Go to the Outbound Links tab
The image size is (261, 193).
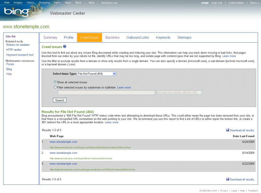tap(138, 38)
